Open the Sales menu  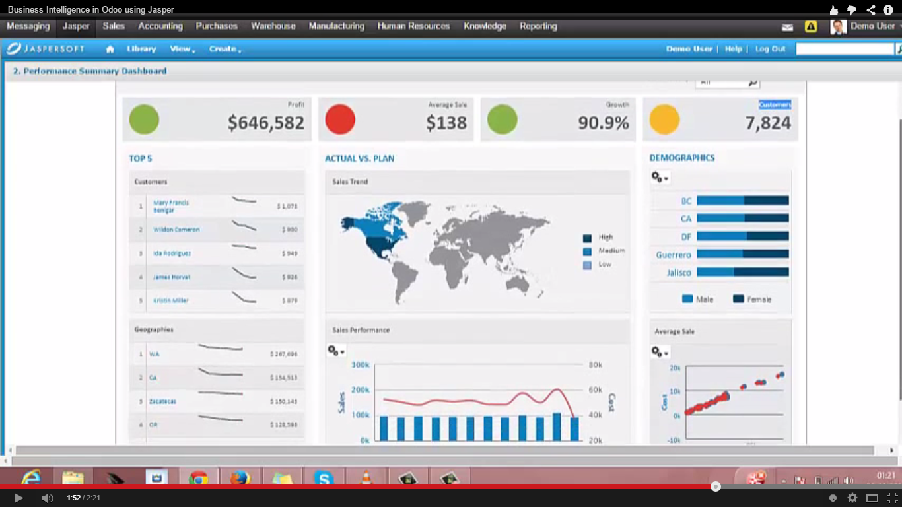(x=114, y=26)
